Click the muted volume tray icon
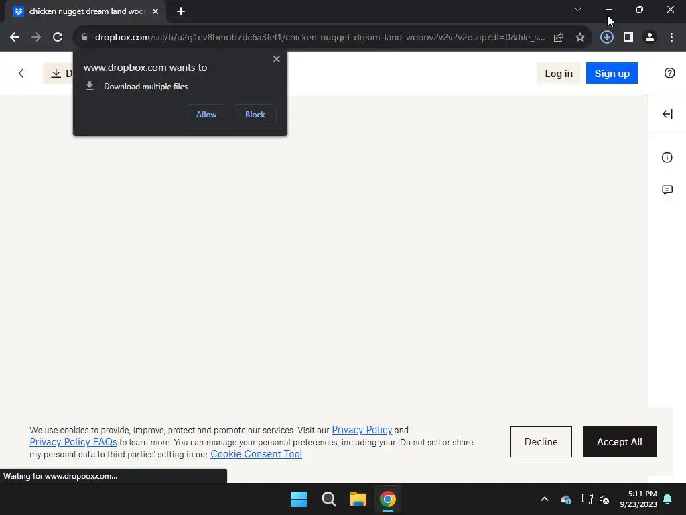 (x=605, y=499)
